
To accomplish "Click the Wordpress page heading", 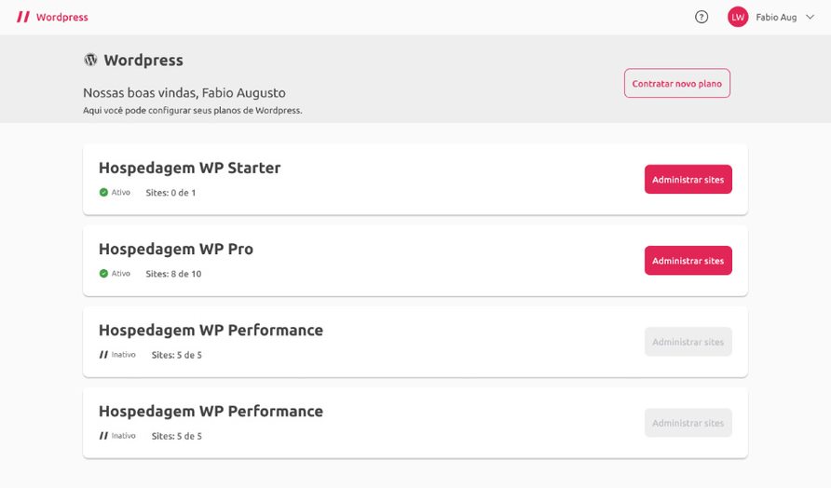I will [143, 60].
